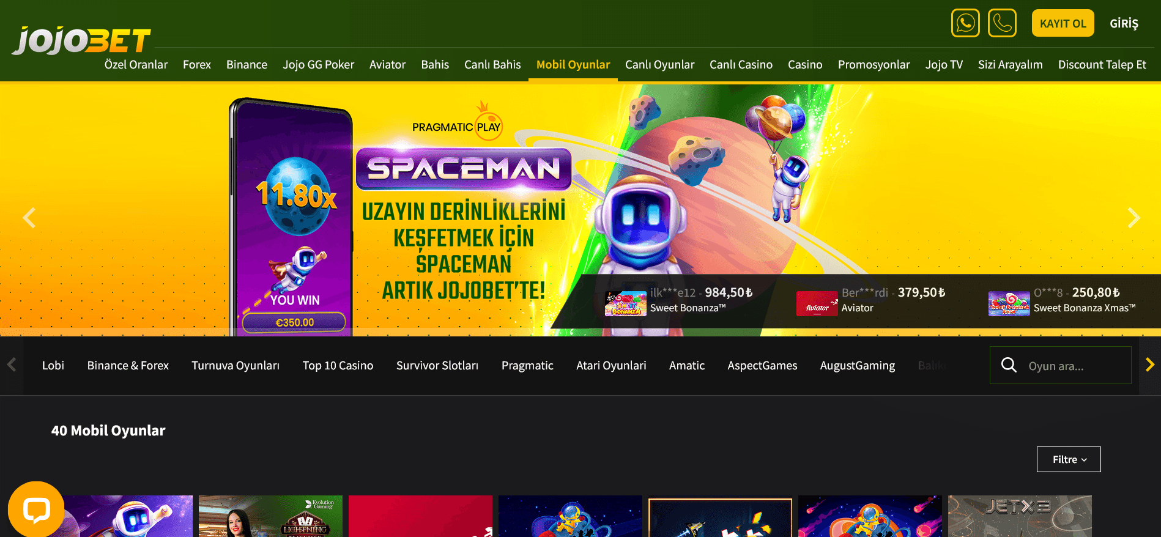Click the 40 Mobil Oyunlar heading
The width and height of the screenshot is (1161, 537).
tap(108, 431)
